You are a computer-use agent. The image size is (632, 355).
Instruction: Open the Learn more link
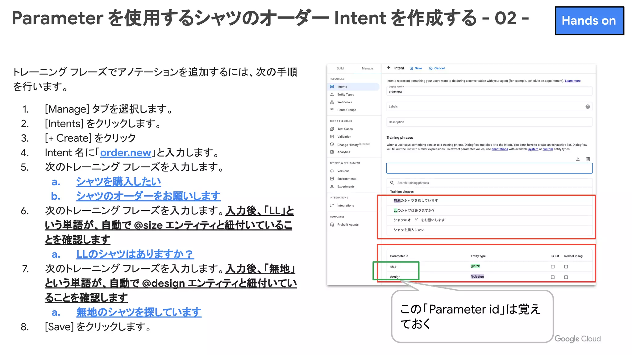pyautogui.click(x=572, y=81)
